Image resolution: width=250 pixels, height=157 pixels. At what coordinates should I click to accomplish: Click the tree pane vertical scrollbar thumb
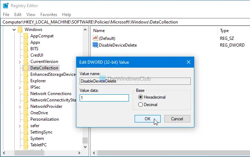(85, 140)
